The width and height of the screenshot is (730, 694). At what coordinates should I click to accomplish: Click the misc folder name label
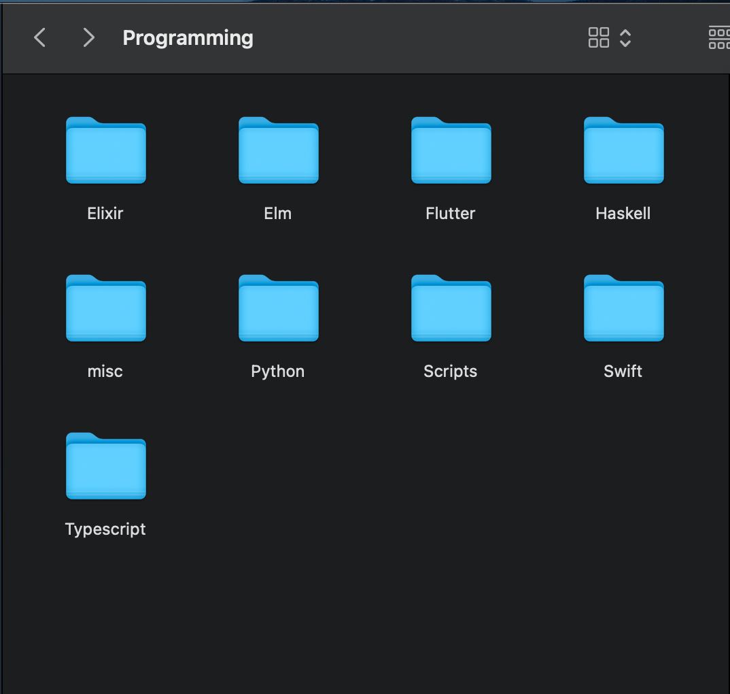[105, 371]
